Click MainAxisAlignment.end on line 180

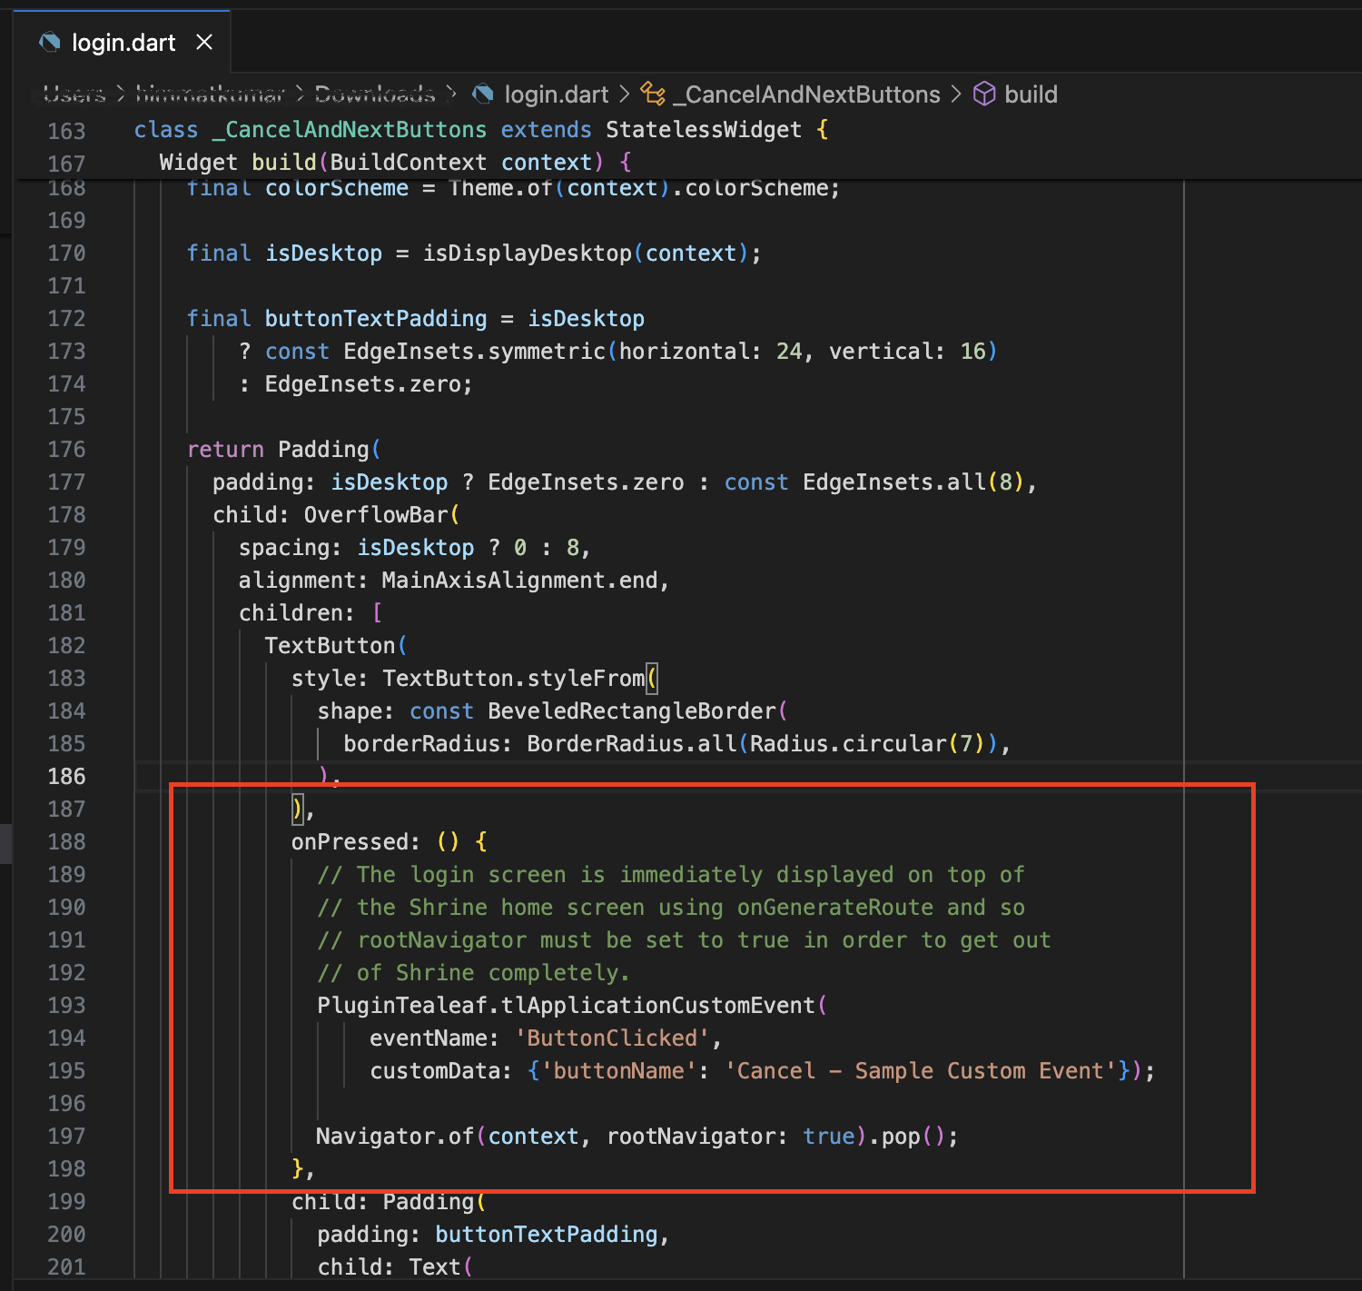(519, 581)
